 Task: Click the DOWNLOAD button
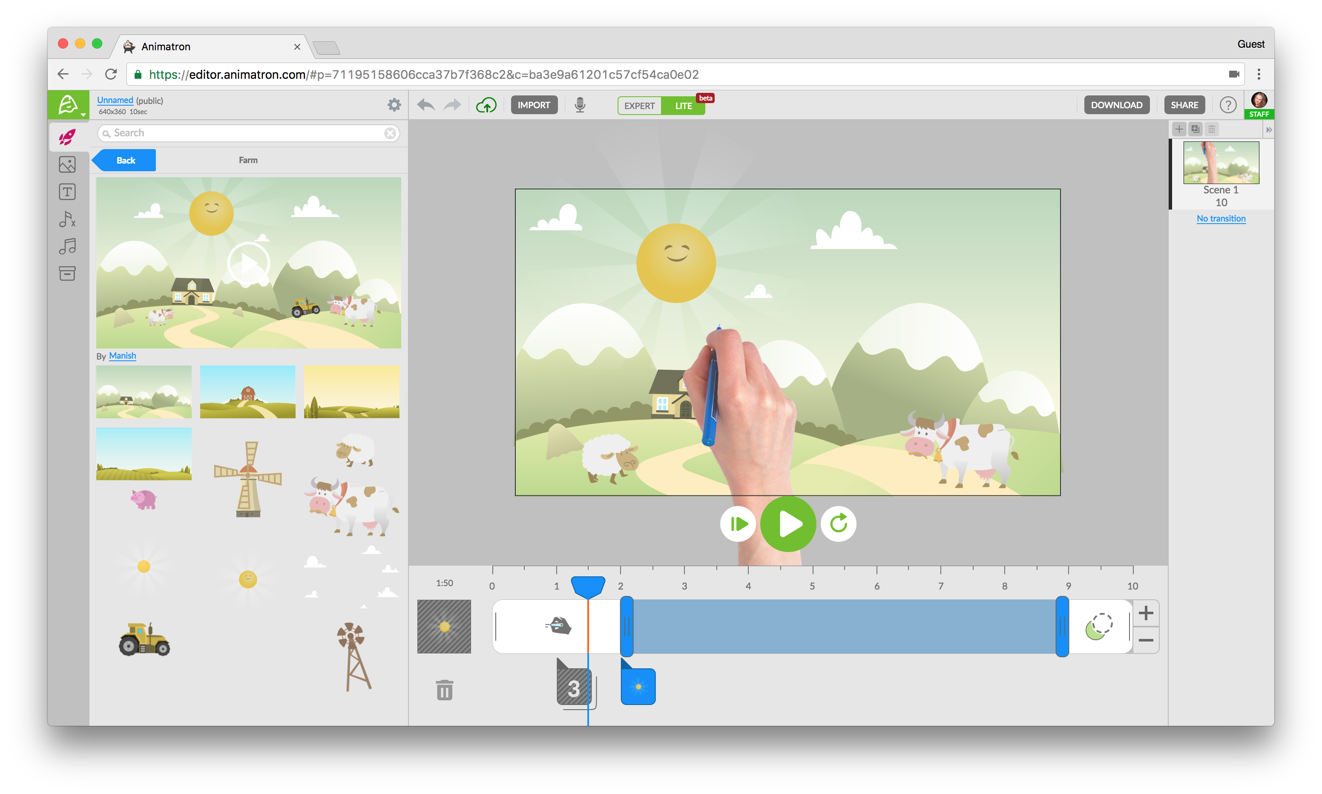[1116, 105]
